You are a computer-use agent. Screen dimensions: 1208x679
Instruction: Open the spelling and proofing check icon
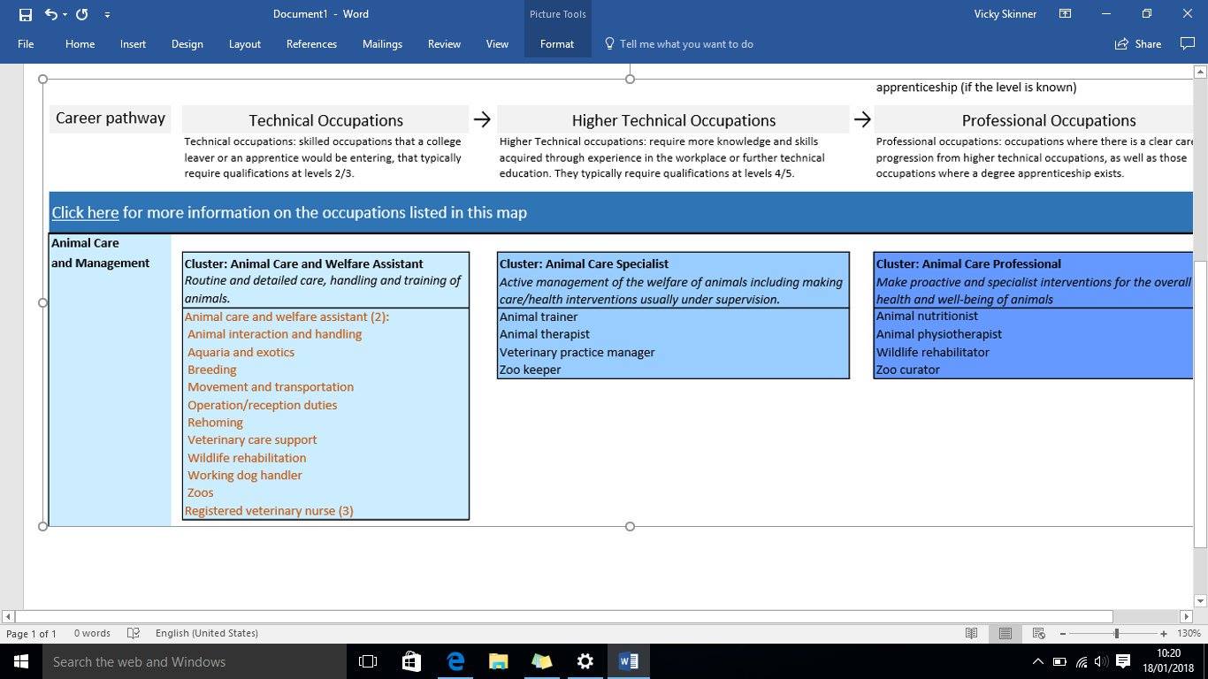point(134,633)
